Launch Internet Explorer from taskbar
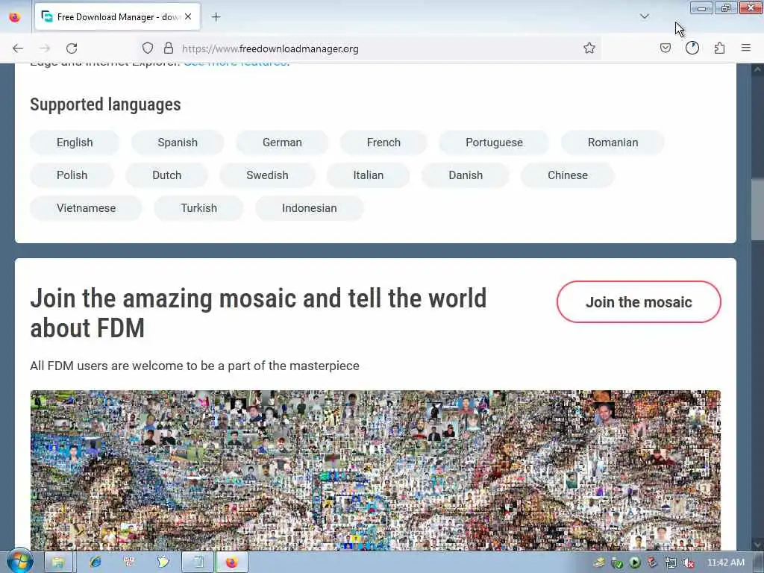Screen dimensions: 764x573 point(95,563)
